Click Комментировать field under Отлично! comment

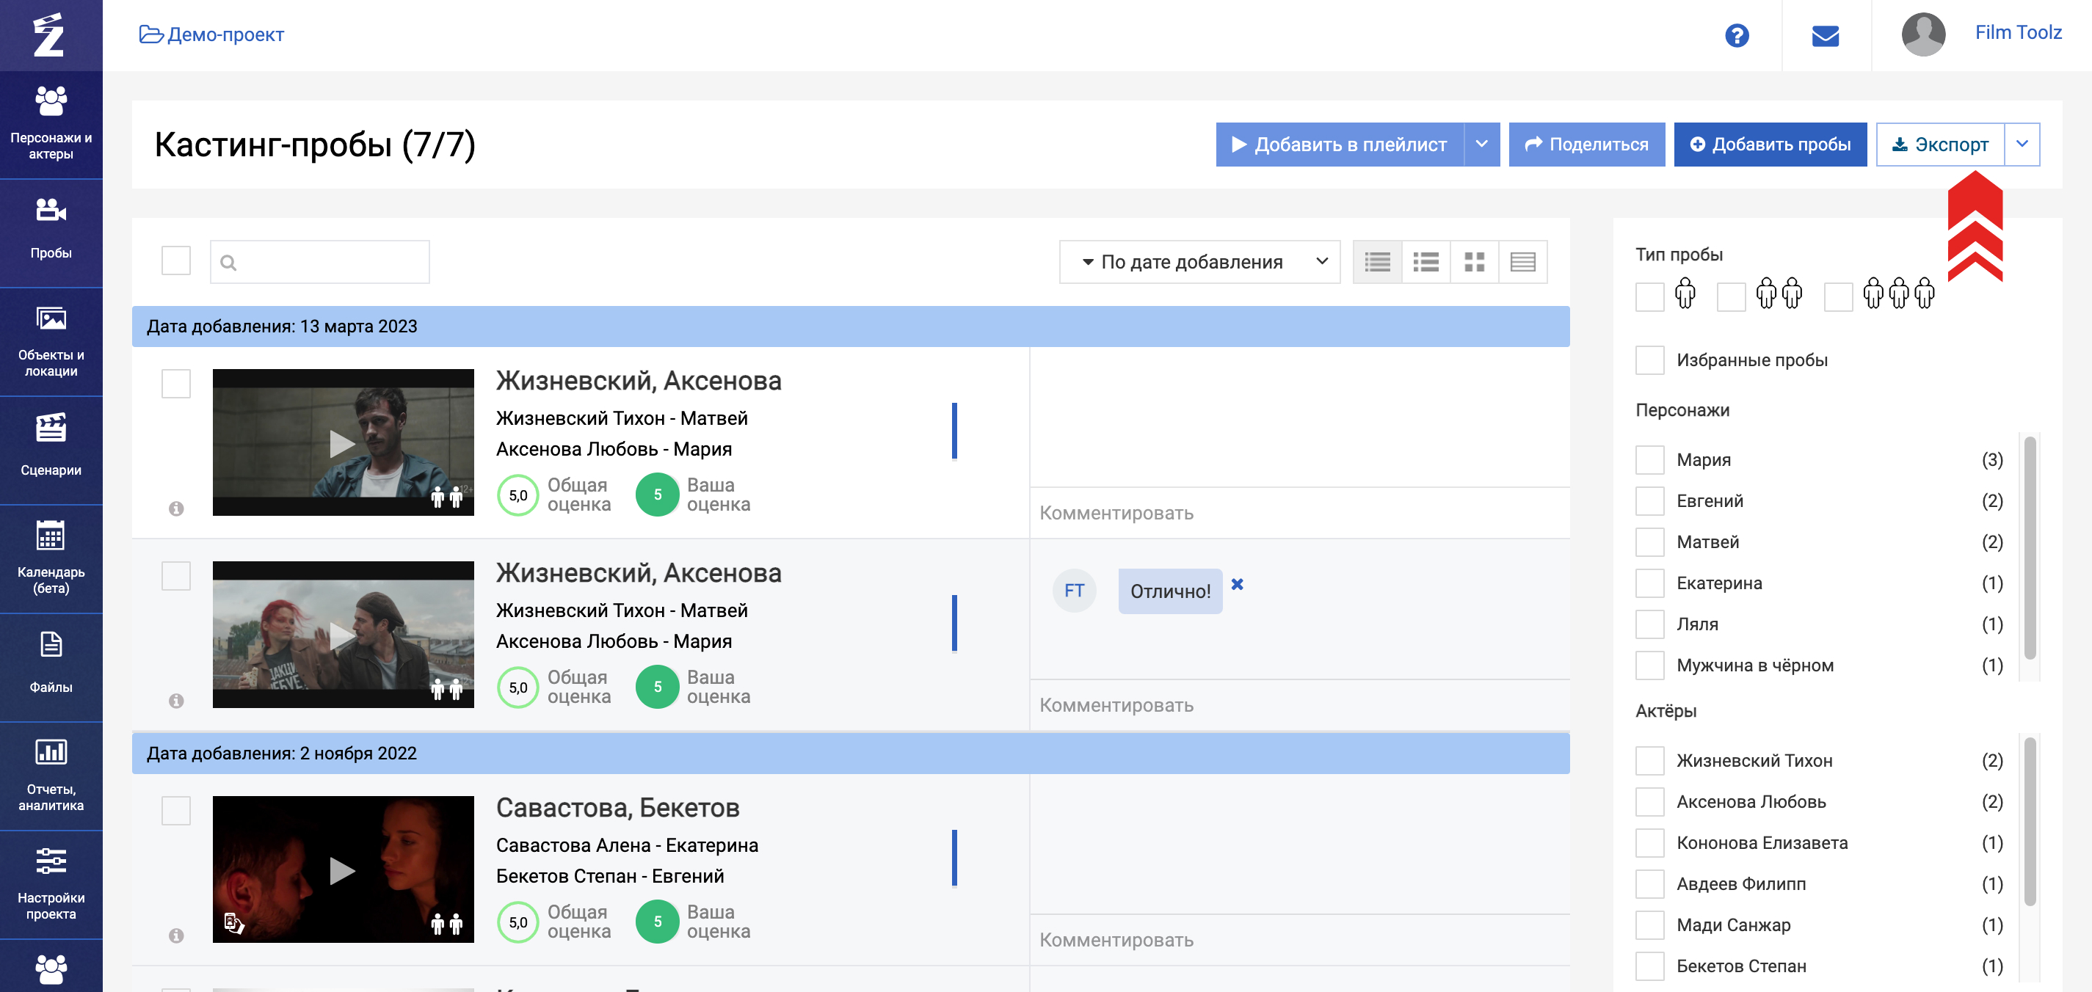pos(1299,704)
